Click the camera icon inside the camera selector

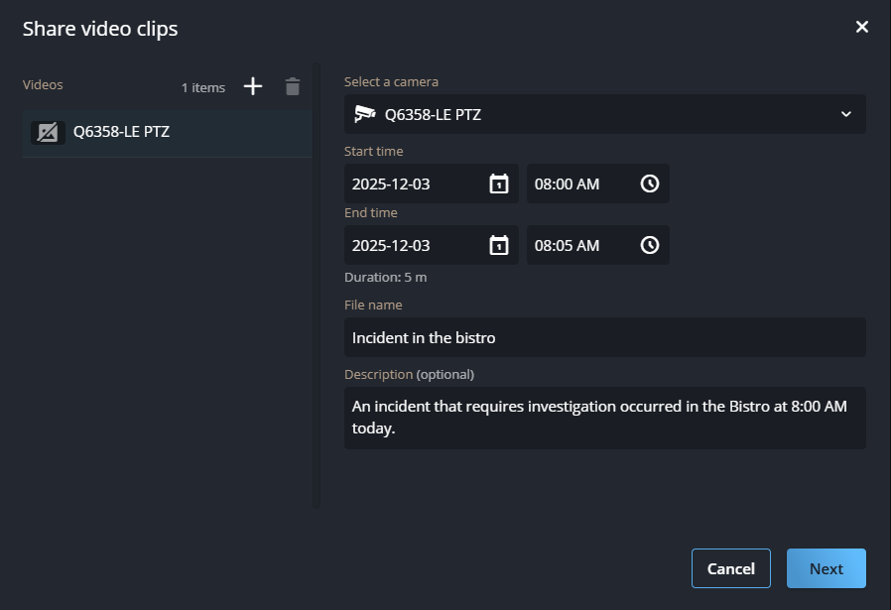[366, 114]
